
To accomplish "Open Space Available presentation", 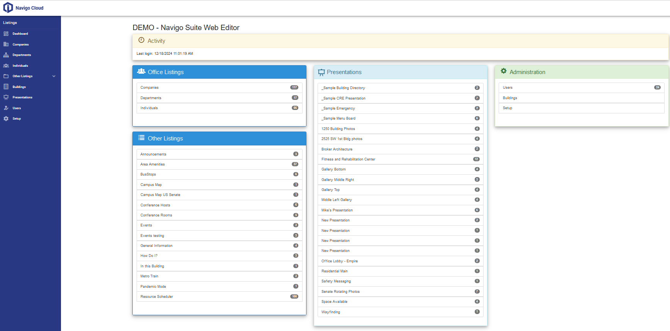I will click(x=401, y=302).
